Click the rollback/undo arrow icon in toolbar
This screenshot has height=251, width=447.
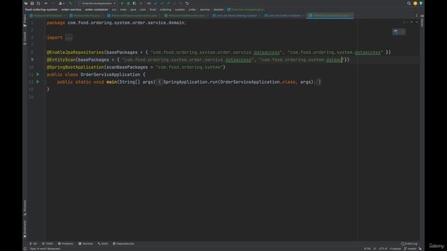(x=187, y=3)
